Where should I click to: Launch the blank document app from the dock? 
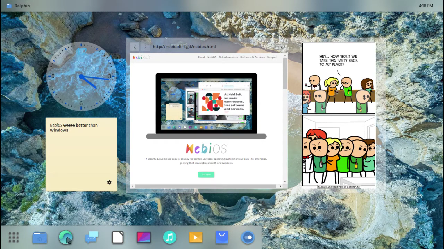[x=118, y=238]
